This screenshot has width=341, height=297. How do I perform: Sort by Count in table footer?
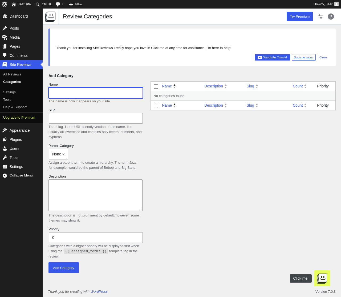point(300,105)
